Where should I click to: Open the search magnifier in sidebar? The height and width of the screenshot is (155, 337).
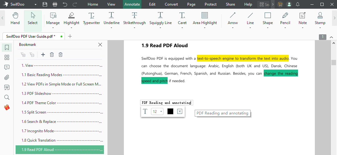[x=7, y=98]
